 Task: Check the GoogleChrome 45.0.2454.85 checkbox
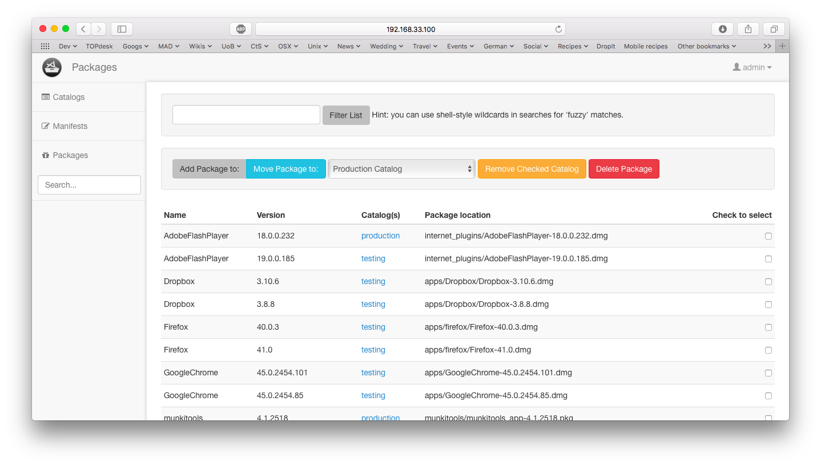pos(768,396)
